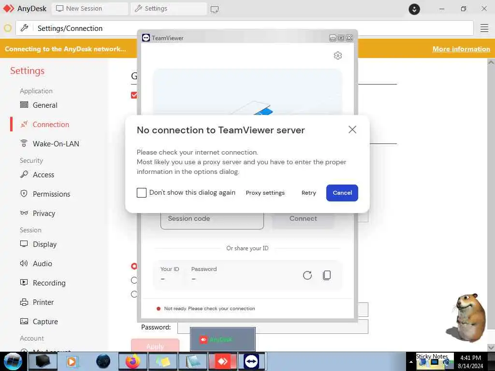Open the Windows Start menu
This screenshot has width=495, height=371.
pos(13,361)
